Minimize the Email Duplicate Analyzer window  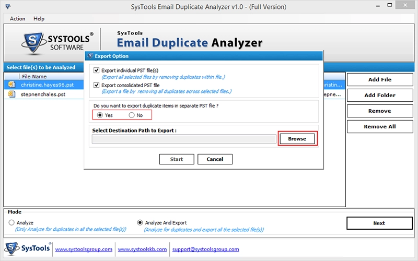(378, 6)
